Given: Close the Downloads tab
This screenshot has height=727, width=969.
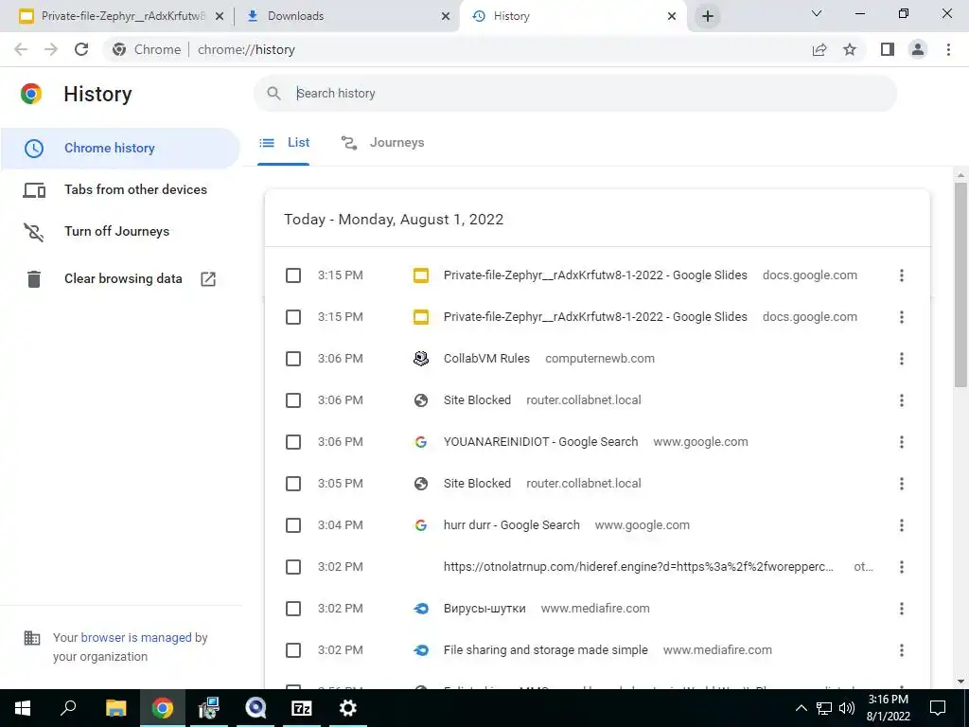Looking at the screenshot, I should (446, 16).
